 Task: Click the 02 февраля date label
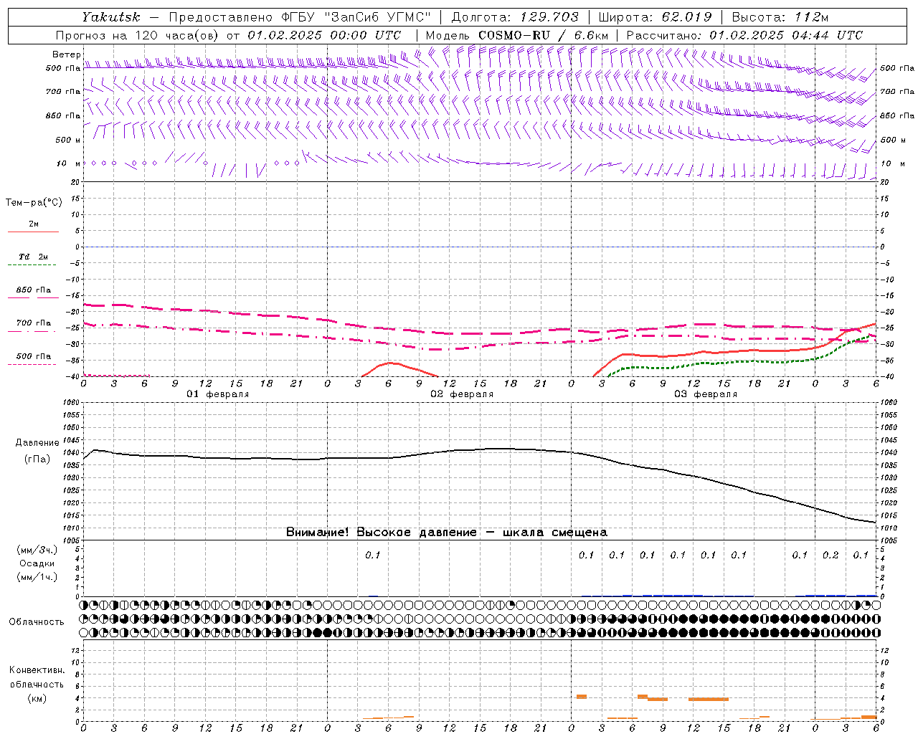[462, 394]
